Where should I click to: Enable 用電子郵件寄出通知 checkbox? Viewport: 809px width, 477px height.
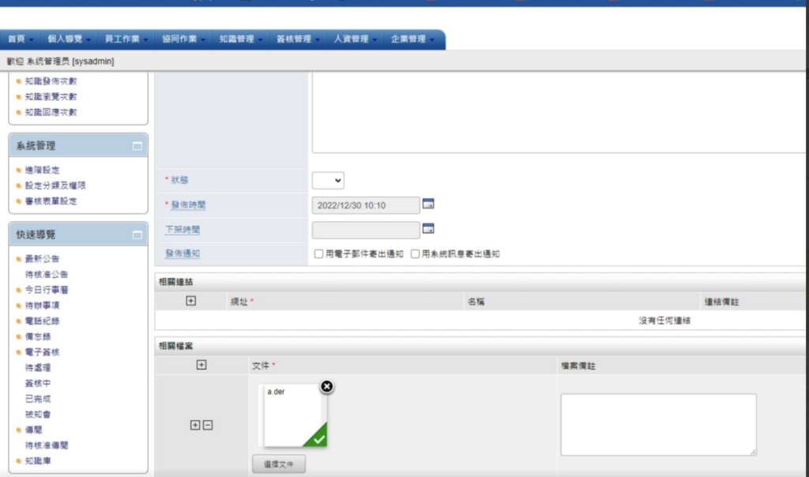click(x=319, y=254)
